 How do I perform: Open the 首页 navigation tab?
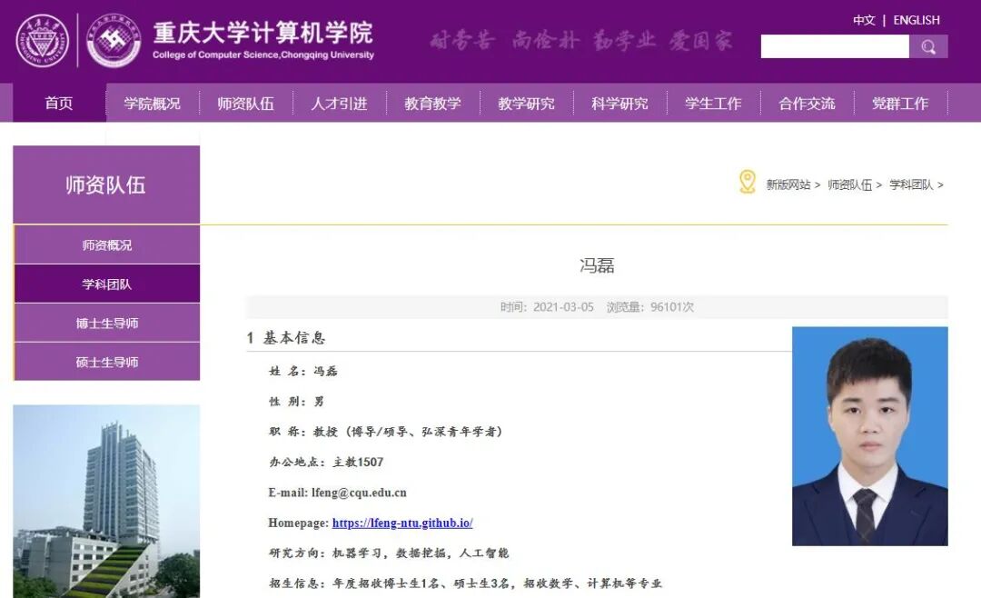[x=59, y=103]
